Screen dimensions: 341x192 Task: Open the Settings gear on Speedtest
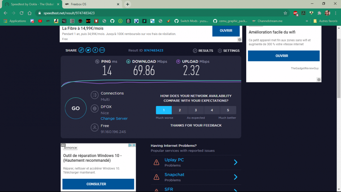(x=229, y=51)
